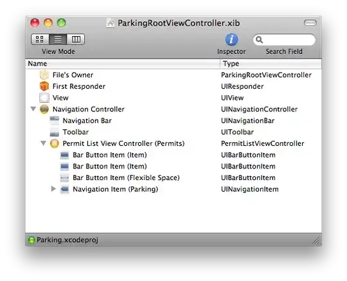
Task: Select the First Responder orange cube icon
Action: click(x=44, y=86)
